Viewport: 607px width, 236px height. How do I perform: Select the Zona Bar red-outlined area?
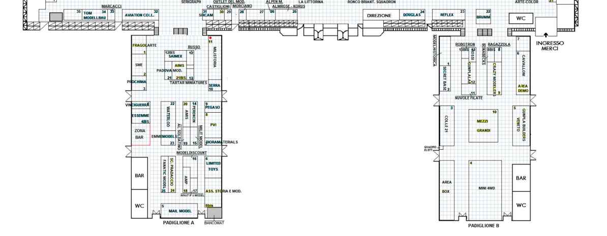coord(140,135)
